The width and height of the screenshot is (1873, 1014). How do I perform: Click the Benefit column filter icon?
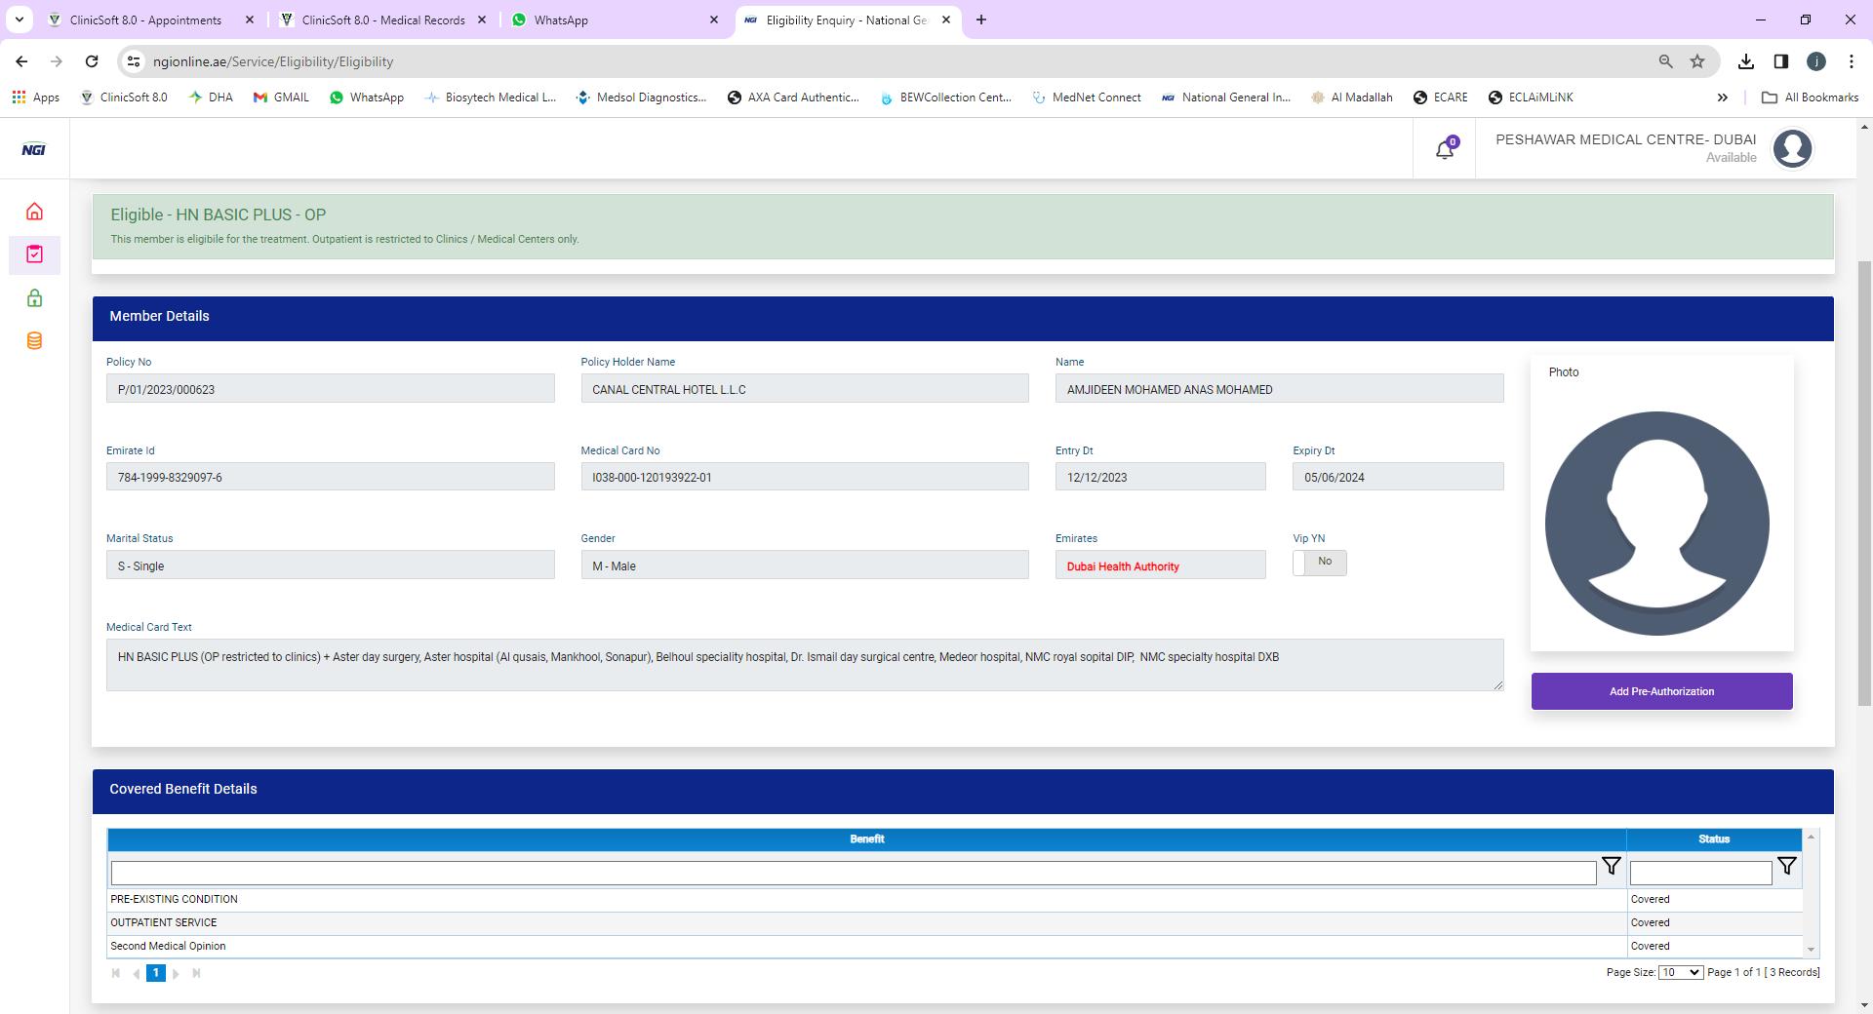pyautogui.click(x=1611, y=866)
